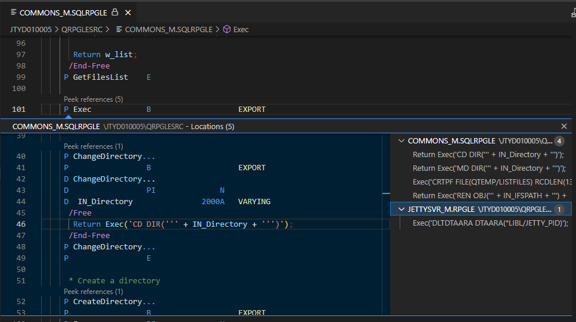Close the peek references panel
The height and width of the screenshot is (322, 576).
pos(564,126)
